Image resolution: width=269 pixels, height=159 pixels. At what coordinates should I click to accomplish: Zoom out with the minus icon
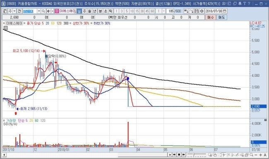256,155
